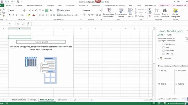Click the increase decimal places icon

point(97,15)
